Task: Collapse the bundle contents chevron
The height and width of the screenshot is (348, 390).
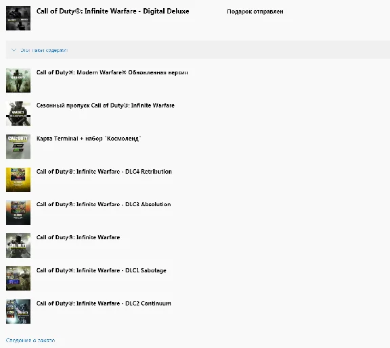Action: click(x=14, y=50)
